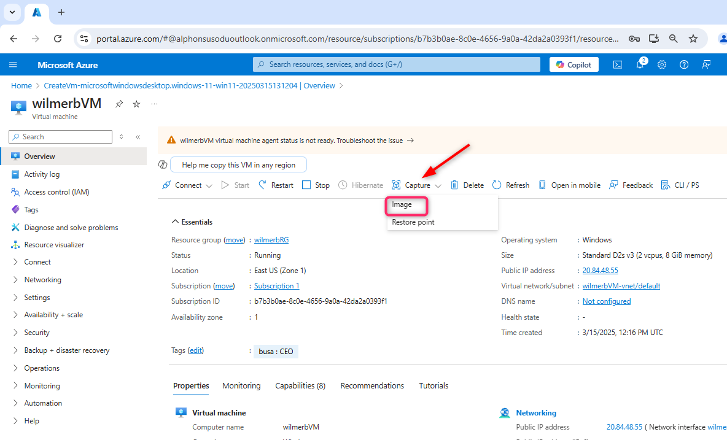Open a new browser tab
The image size is (727, 440).
pyautogui.click(x=61, y=12)
